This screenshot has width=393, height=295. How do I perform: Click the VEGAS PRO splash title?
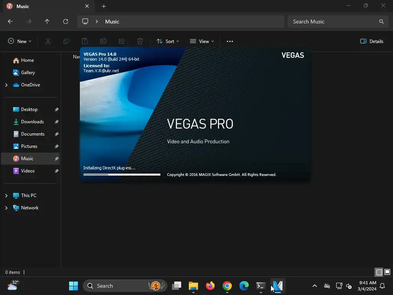coord(200,124)
